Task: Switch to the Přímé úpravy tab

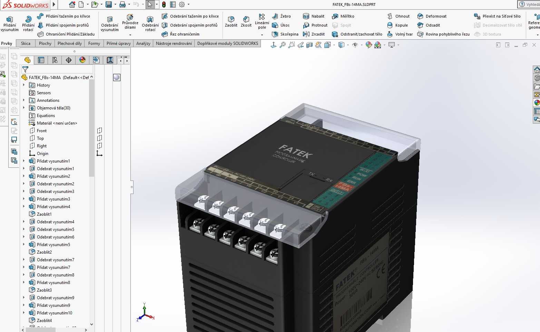Action: (119, 43)
